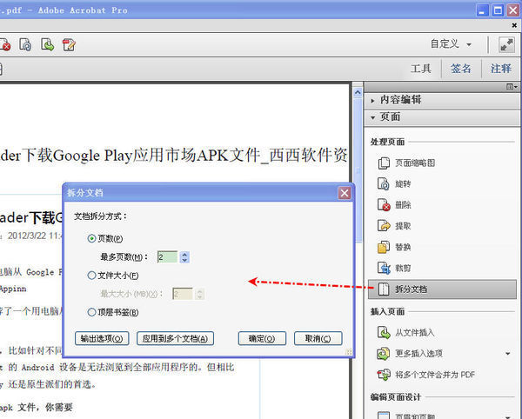The image size is (522, 419).
Task: Click 将多个文件合并为 PDF icon
Action: (385, 375)
